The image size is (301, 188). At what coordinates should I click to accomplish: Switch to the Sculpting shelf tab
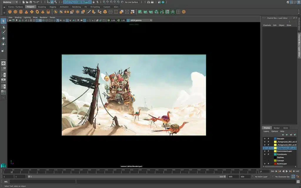pyautogui.click(x=42, y=7)
